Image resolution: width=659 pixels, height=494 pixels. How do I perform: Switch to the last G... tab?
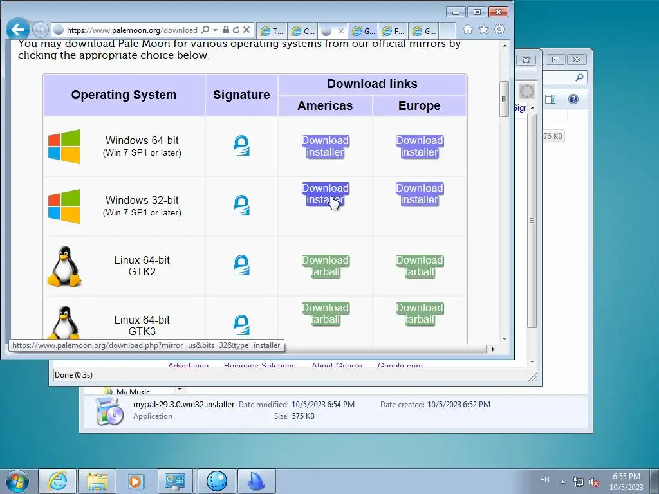[x=423, y=31]
